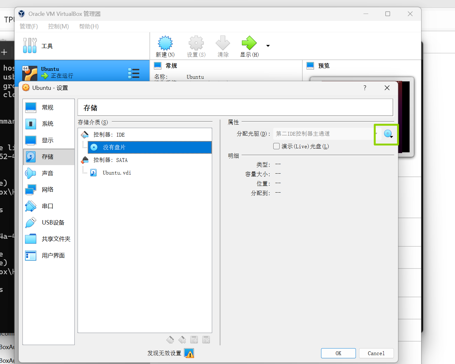The image size is (455, 364).
Task: Click the add controller icon below storage tree
Action: pos(170,340)
